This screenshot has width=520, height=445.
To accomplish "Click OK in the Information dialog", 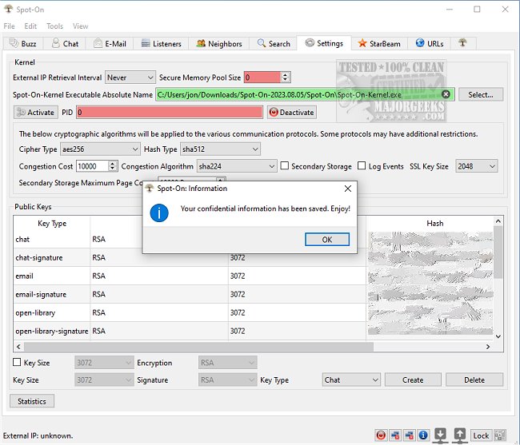I will [327, 240].
